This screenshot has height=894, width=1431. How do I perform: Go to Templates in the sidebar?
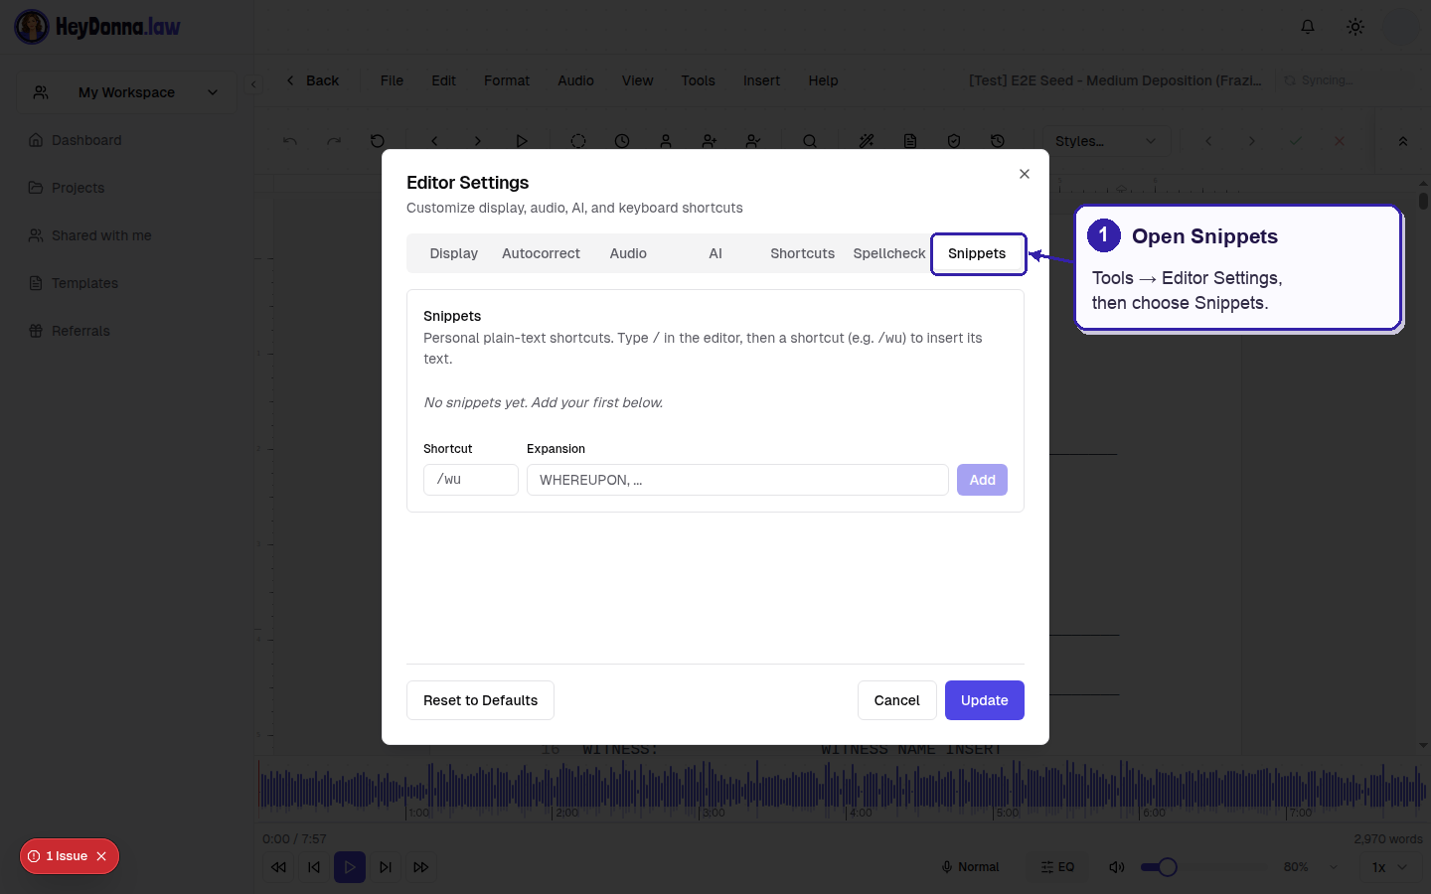pyautogui.click(x=84, y=283)
